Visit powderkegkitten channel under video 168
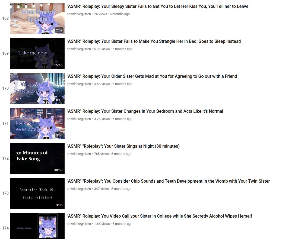 79,14
